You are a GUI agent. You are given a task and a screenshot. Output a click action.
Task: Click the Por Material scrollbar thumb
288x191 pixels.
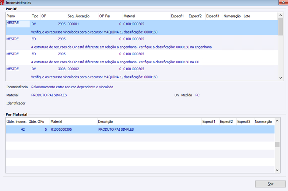[x=277, y=144]
